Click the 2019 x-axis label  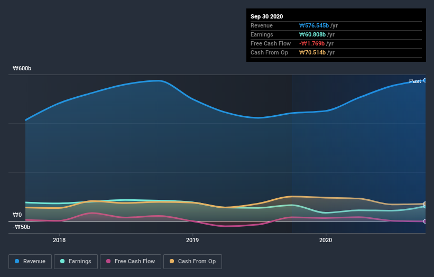click(192, 240)
